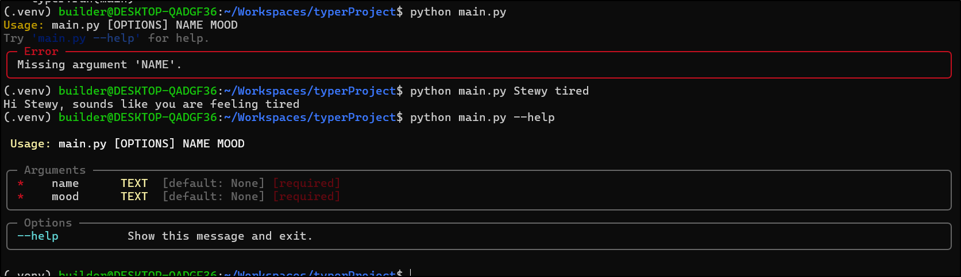
Task: Click the [required] tag on the name row
Action: pyautogui.click(x=306, y=184)
